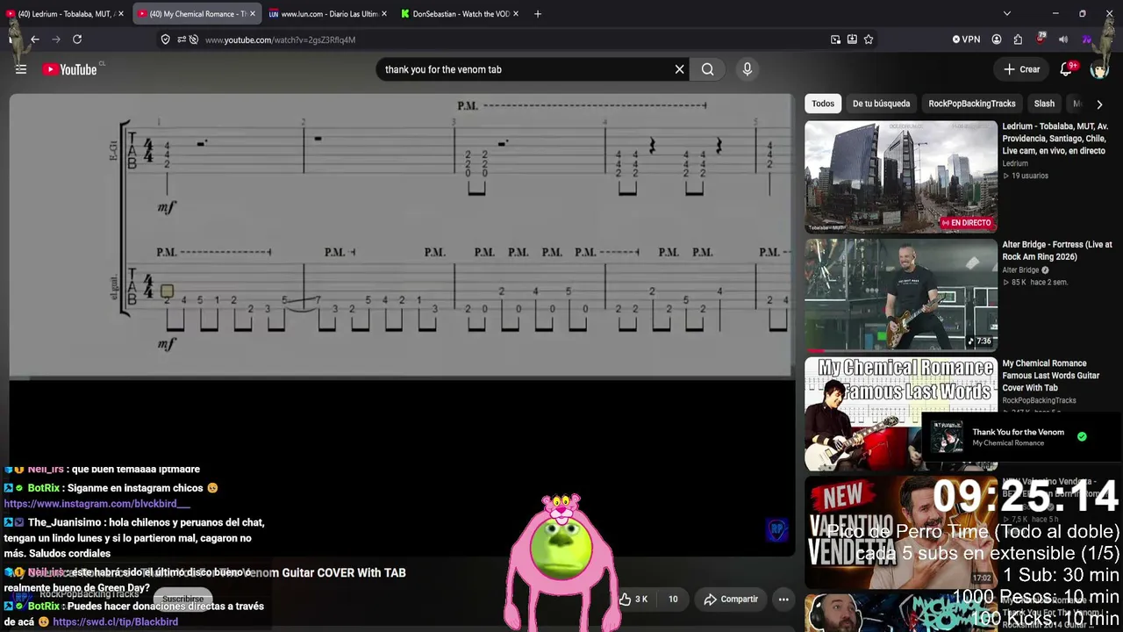1123x632 pixels.
Task: Open Alter Bridge - Fortress video title
Action: pyautogui.click(x=1057, y=250)
